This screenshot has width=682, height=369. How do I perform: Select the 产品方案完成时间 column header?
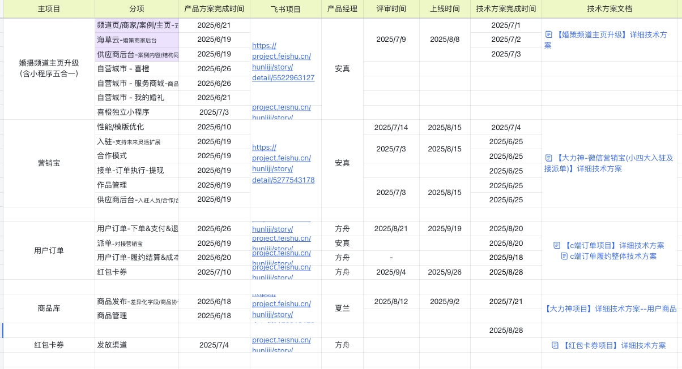pyautogui.click(x=214, y=9)
